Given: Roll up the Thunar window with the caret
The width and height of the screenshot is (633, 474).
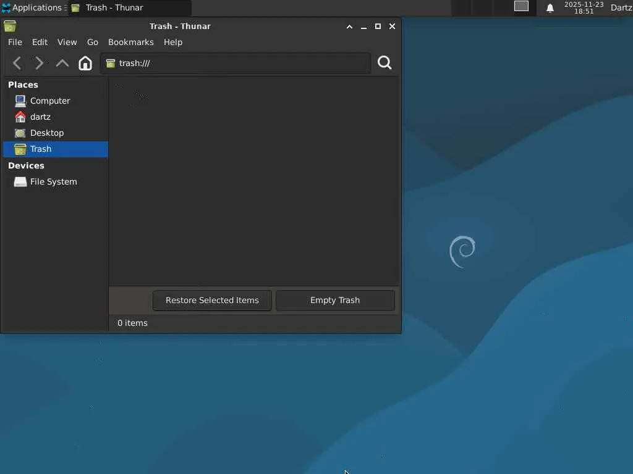Looking at the screenshot, I should tap(350, 27).
